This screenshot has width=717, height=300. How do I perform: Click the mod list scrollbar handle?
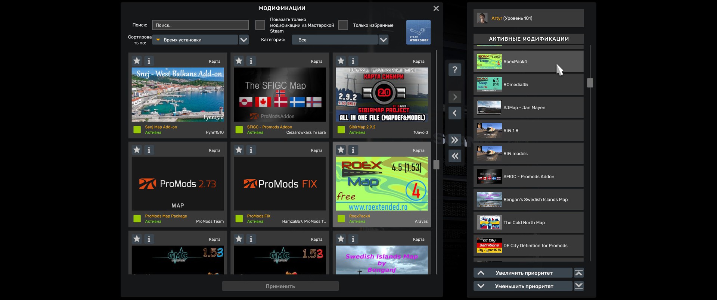[436, 165]
